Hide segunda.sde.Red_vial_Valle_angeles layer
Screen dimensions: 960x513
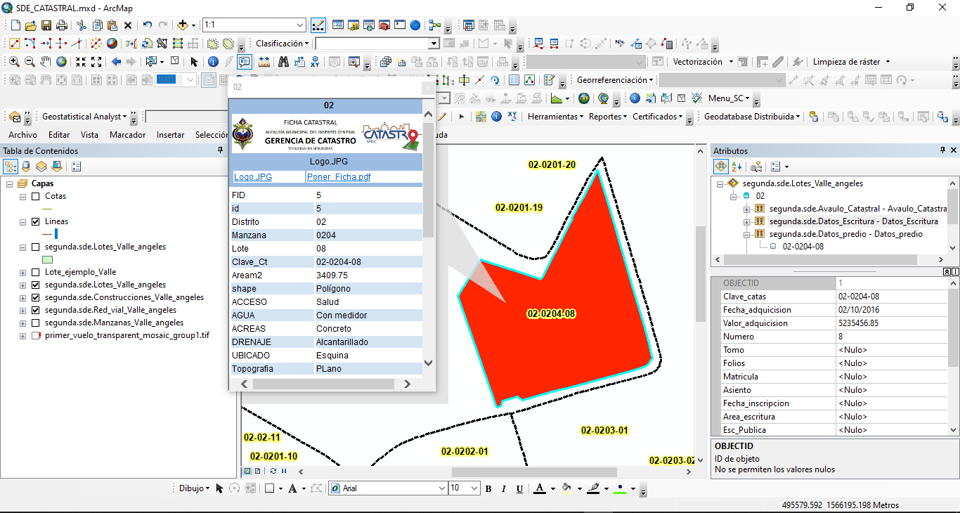tap(35, 310)
